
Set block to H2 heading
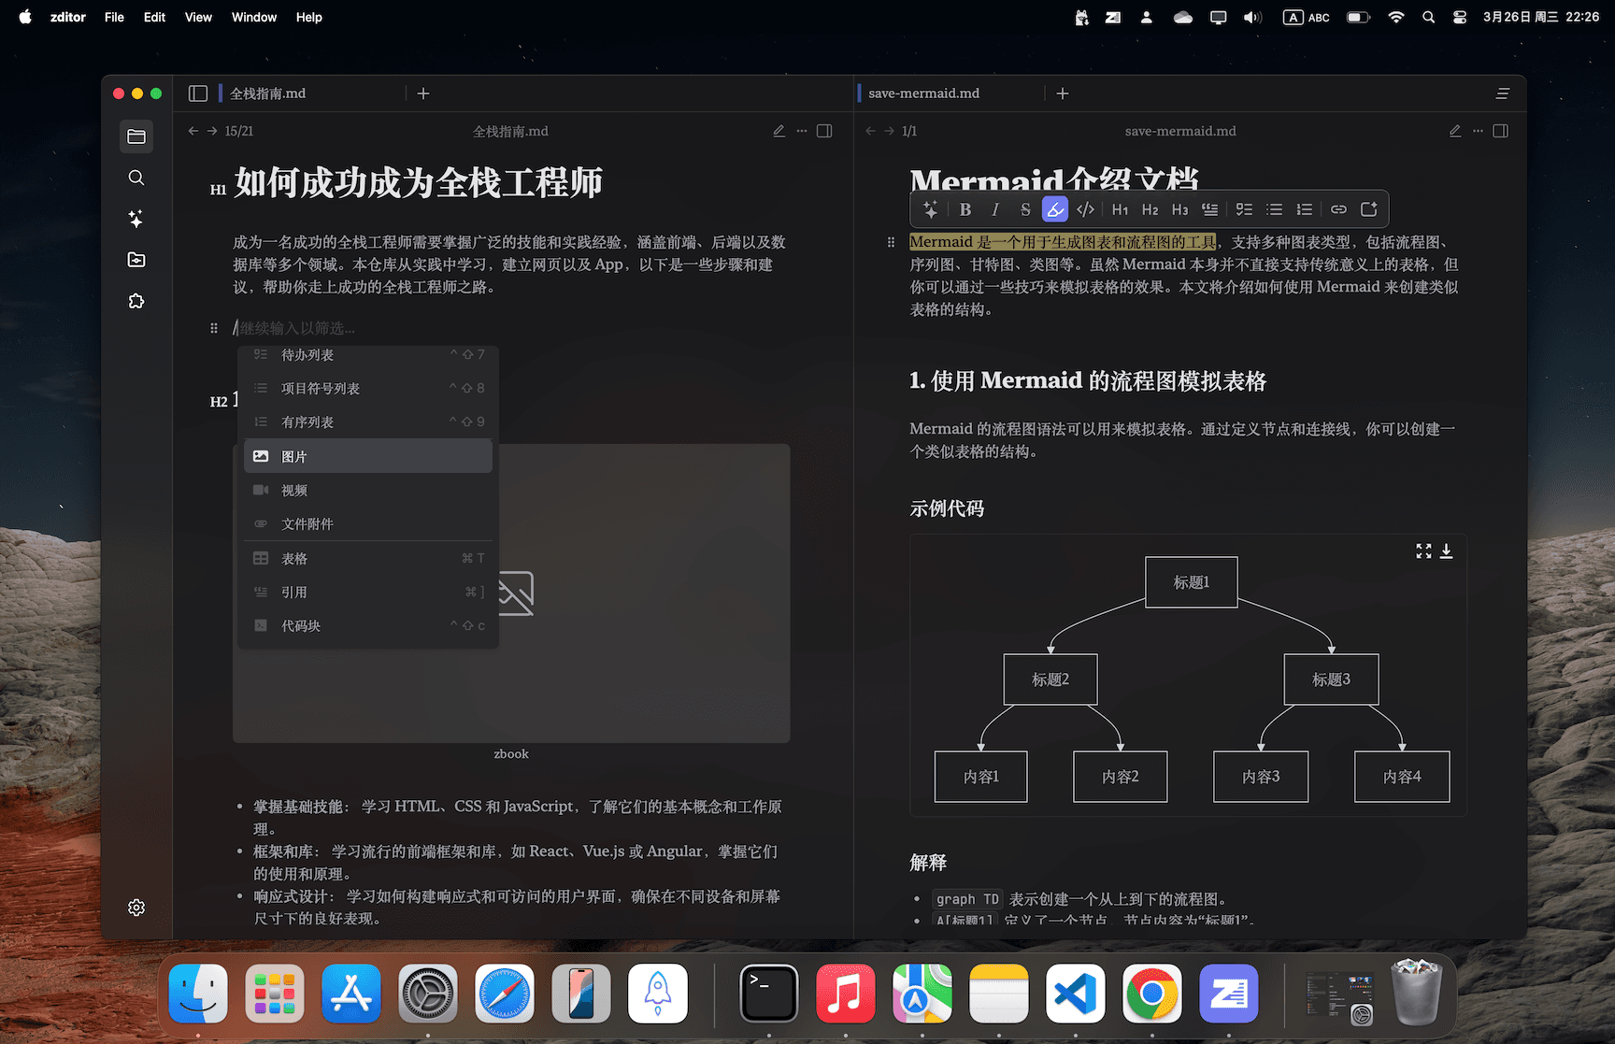(1151, 209)
